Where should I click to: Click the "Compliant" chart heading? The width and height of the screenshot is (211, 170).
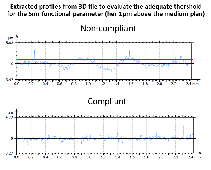[x=107, y=101]
